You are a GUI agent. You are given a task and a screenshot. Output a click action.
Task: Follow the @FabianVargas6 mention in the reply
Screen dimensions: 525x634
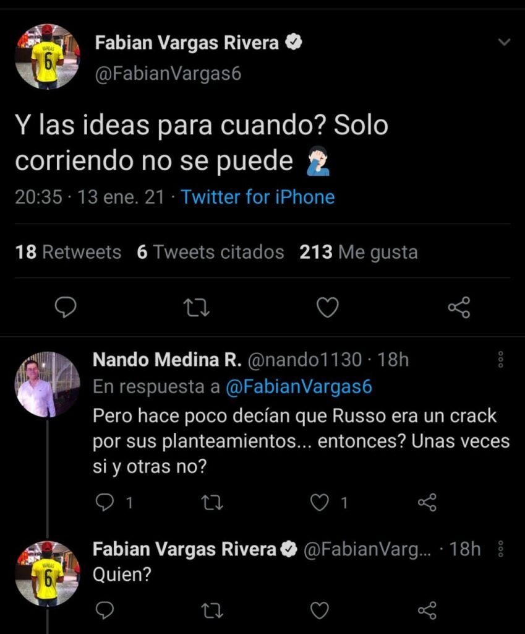(299, 386)
